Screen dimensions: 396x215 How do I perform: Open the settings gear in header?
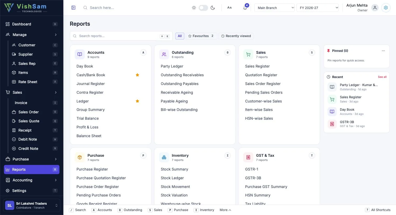[386, 8]
